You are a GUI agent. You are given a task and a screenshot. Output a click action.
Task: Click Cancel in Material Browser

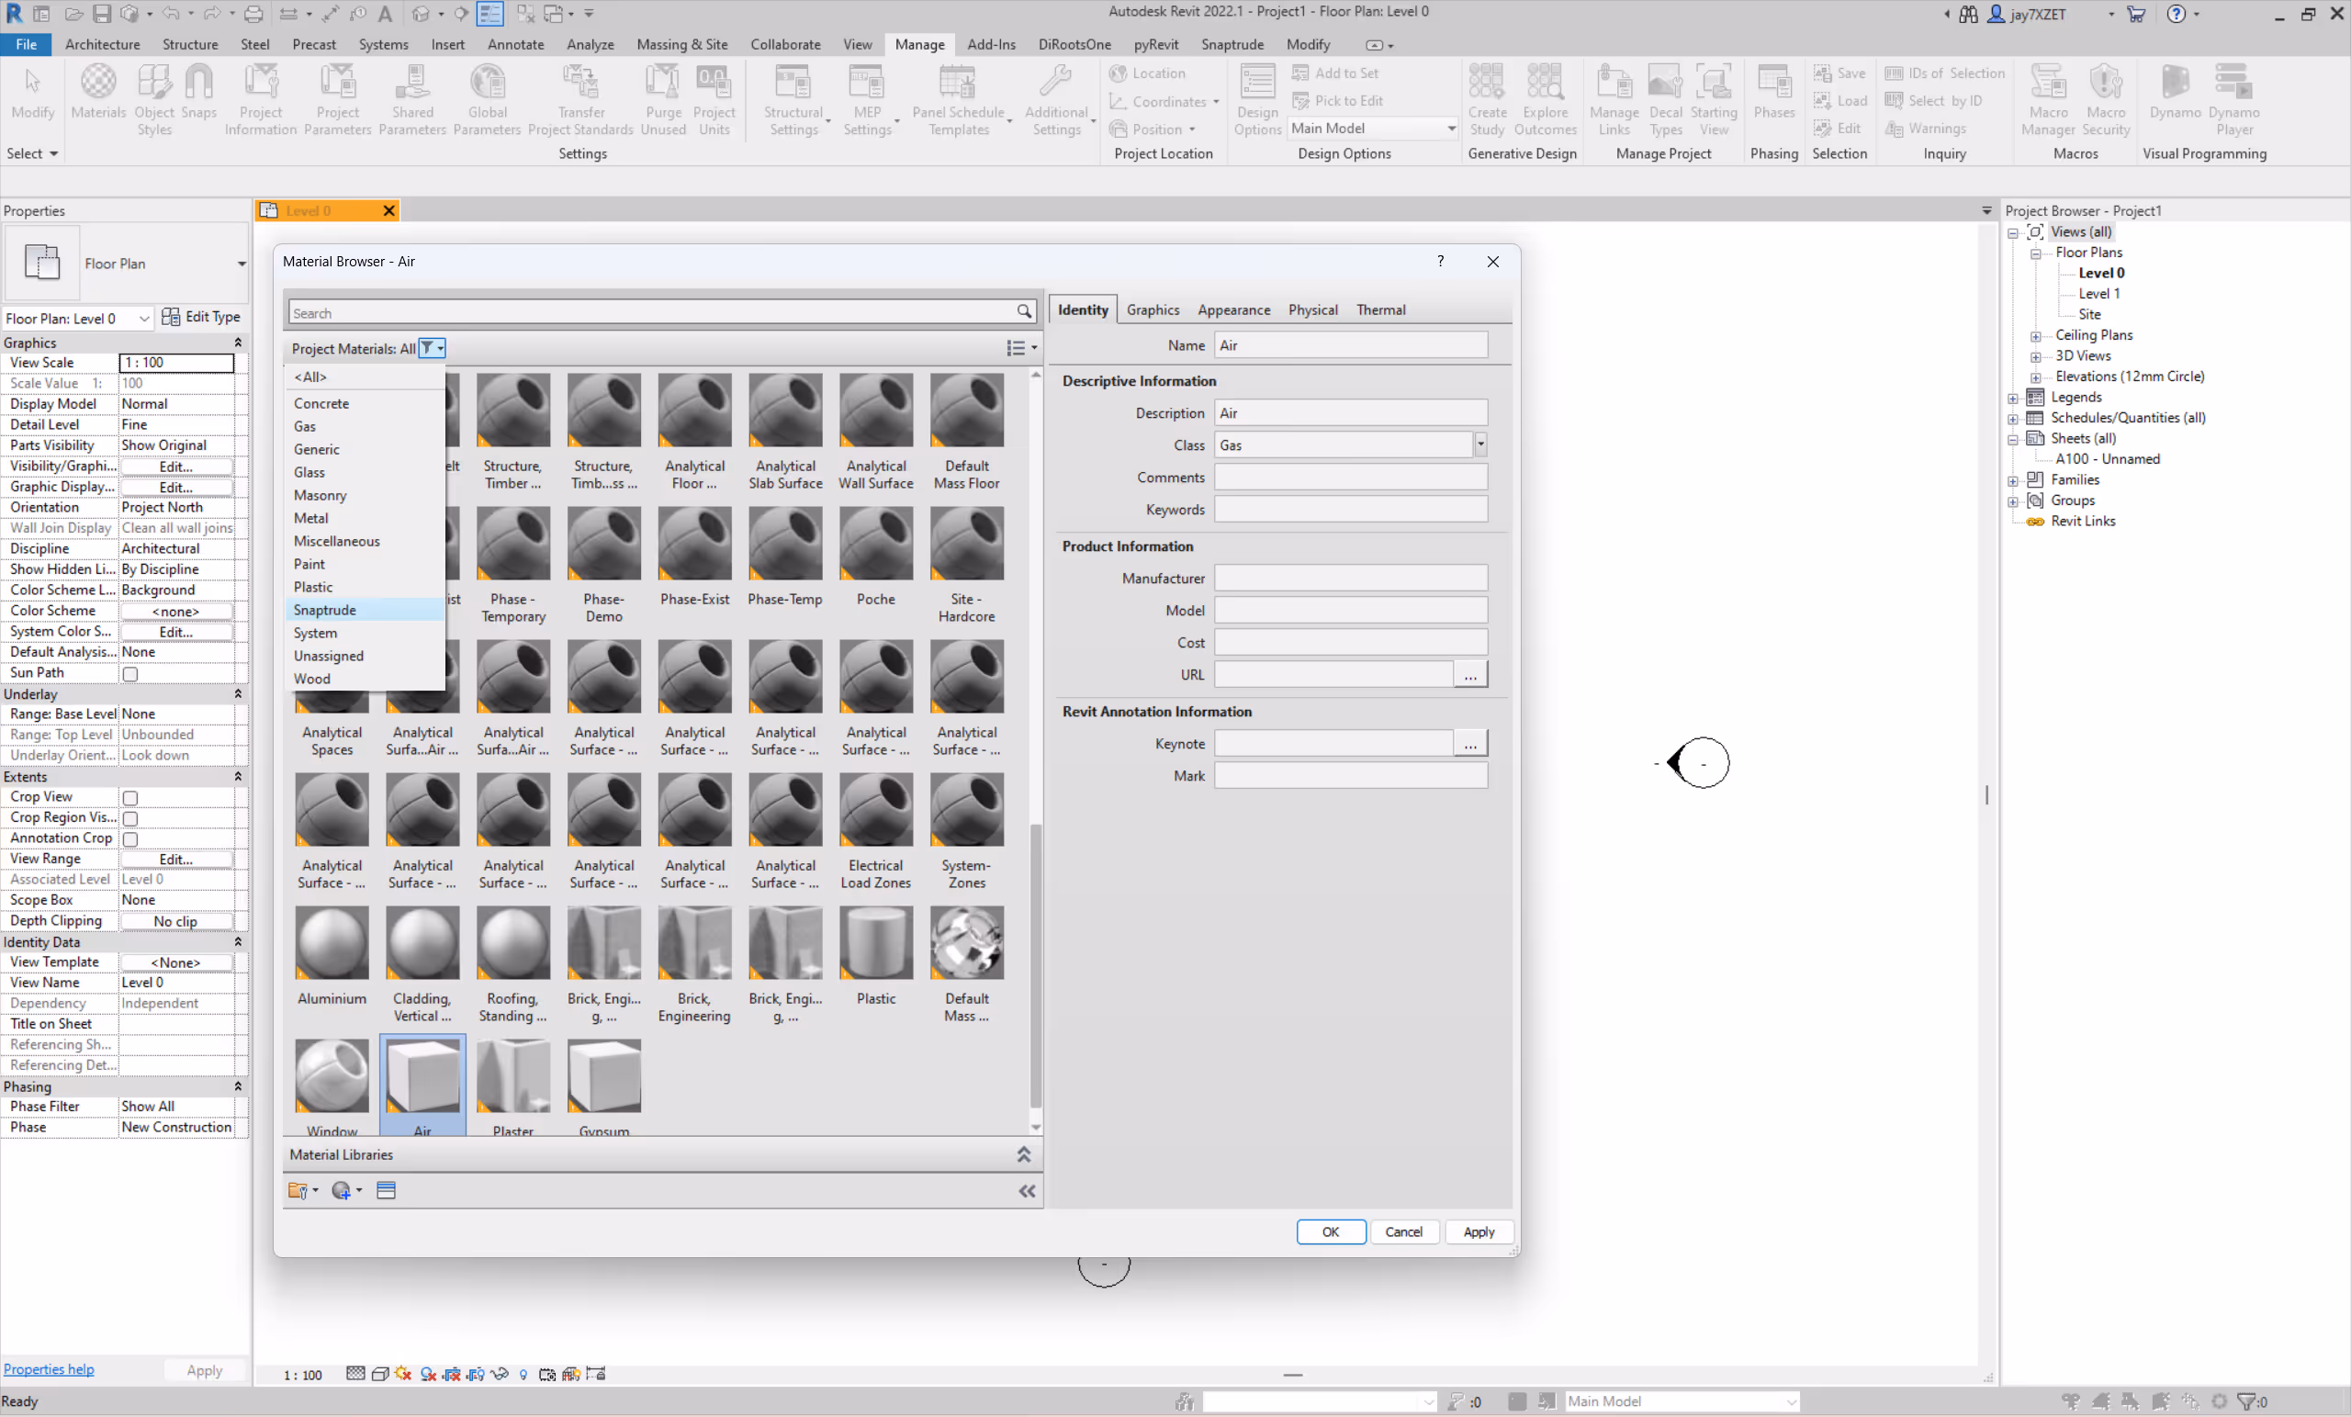pyautogui.click(x=1403, y=1231)
